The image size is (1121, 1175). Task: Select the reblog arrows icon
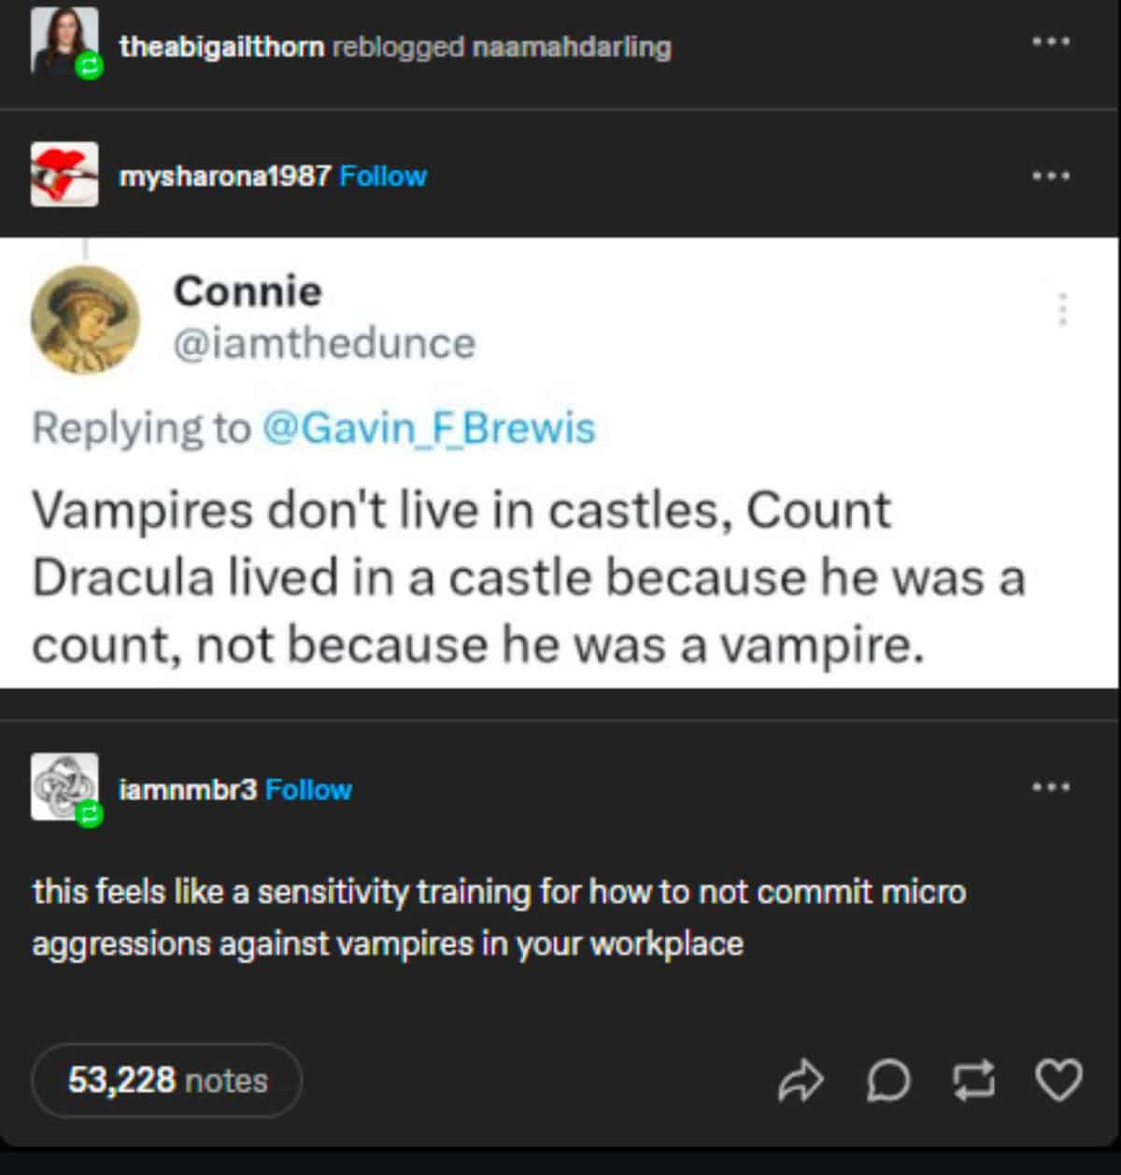click(x=973, y=1082)
